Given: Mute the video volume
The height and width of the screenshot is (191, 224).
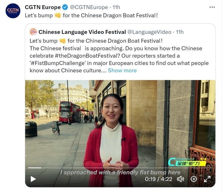Looking at the screenshot, I should click(x=180, y=179).
